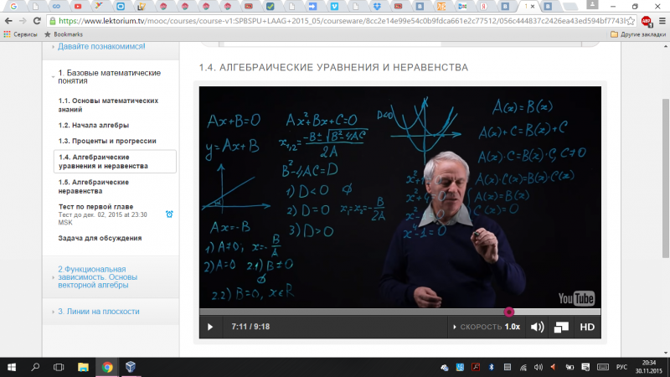This screenshot has height=377, width=670.
Task: Open the Action Center notifications icon
Action: (x=585, y=367)
